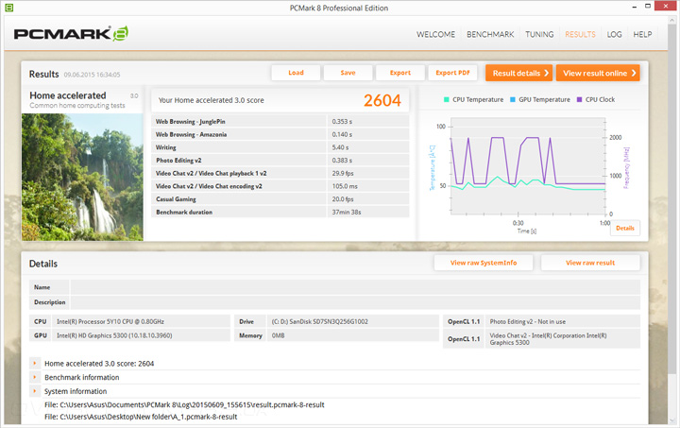Click the 2604 score value
This screenshot has height=428, width=680.
click(382, 100)
